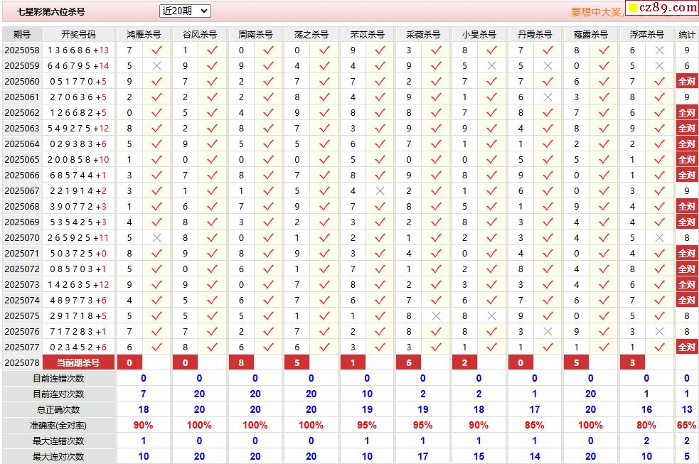Click the 荡之杀号 column header
This screenshot has width=699, height=464.
[311, 35]
